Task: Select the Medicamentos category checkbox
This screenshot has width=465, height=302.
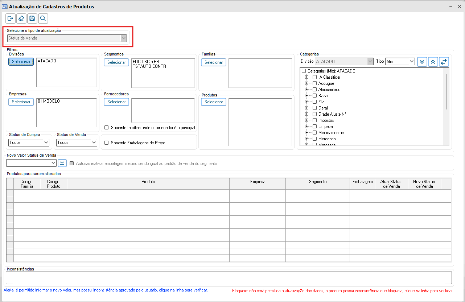Action: tap(315, 133)
